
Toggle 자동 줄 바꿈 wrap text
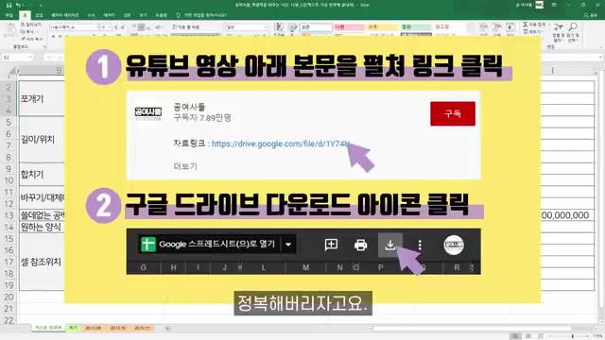(x=185, y=27)
